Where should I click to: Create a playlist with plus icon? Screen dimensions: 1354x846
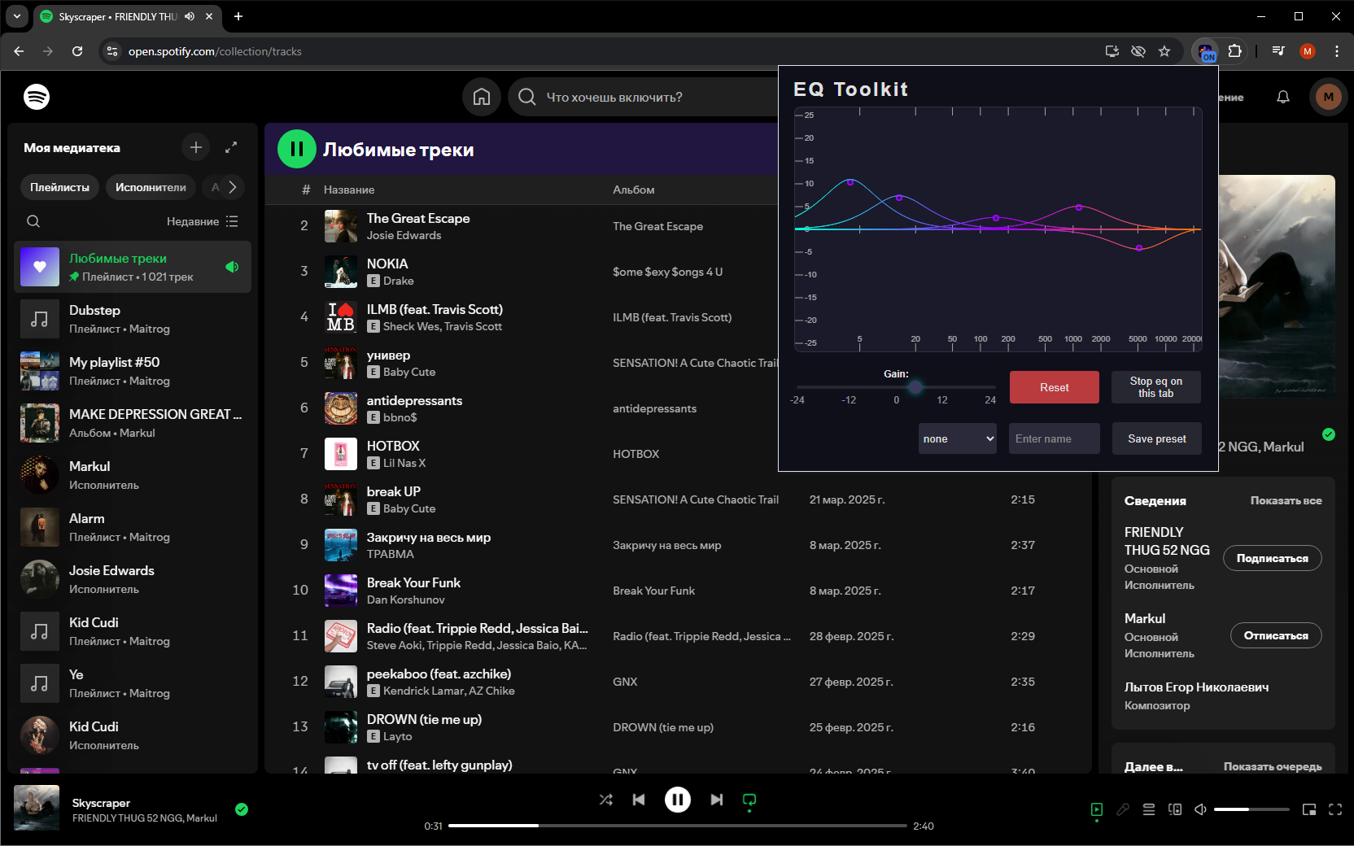click(x=196, y=147)
